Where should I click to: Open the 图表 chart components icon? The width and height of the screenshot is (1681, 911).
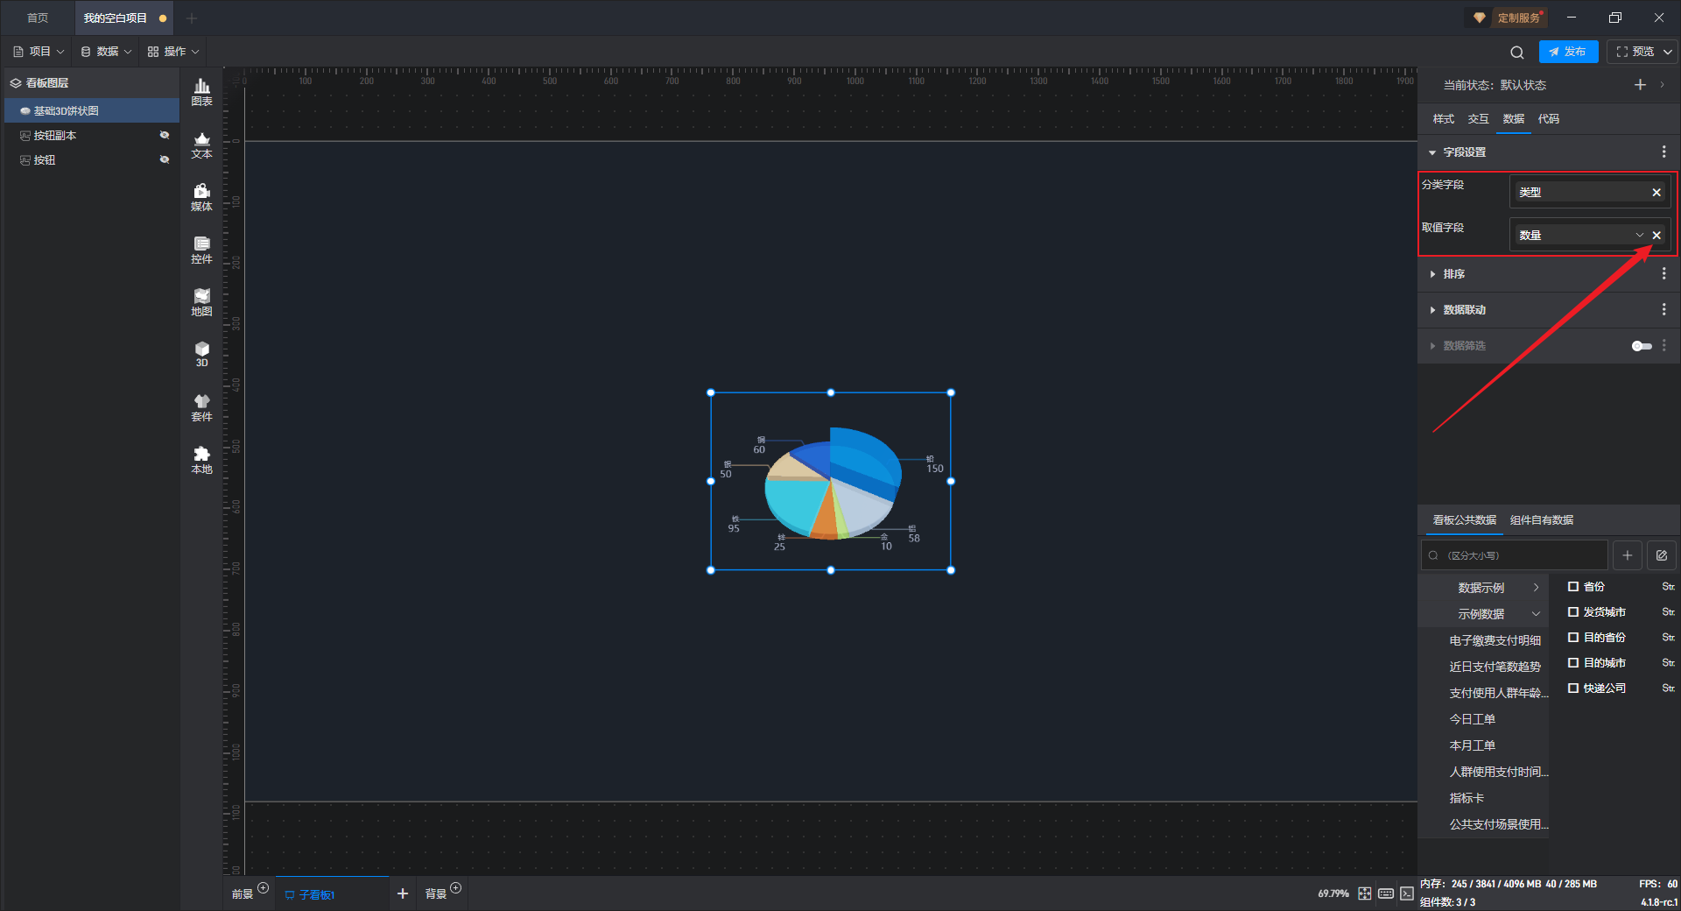(201, 92)
